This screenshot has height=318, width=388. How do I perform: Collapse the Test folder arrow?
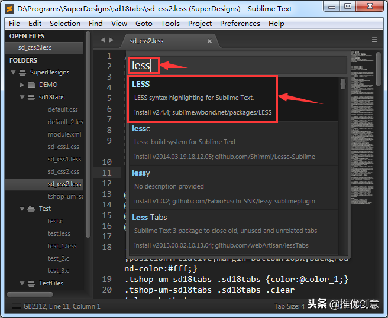click(22, 209)
